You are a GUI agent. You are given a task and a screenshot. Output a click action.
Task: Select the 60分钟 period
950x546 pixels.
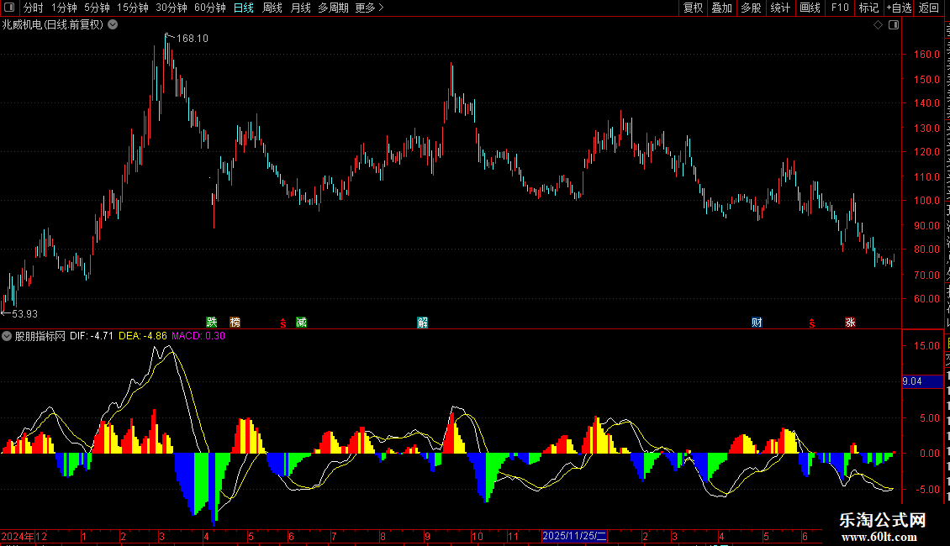click(x=210, y=8)
